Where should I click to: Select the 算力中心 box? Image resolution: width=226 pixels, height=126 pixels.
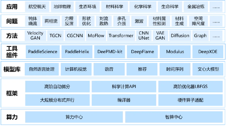74,117
